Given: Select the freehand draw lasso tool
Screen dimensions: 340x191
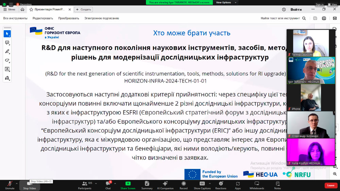Looking at the screenshot, I should (7, 60).
